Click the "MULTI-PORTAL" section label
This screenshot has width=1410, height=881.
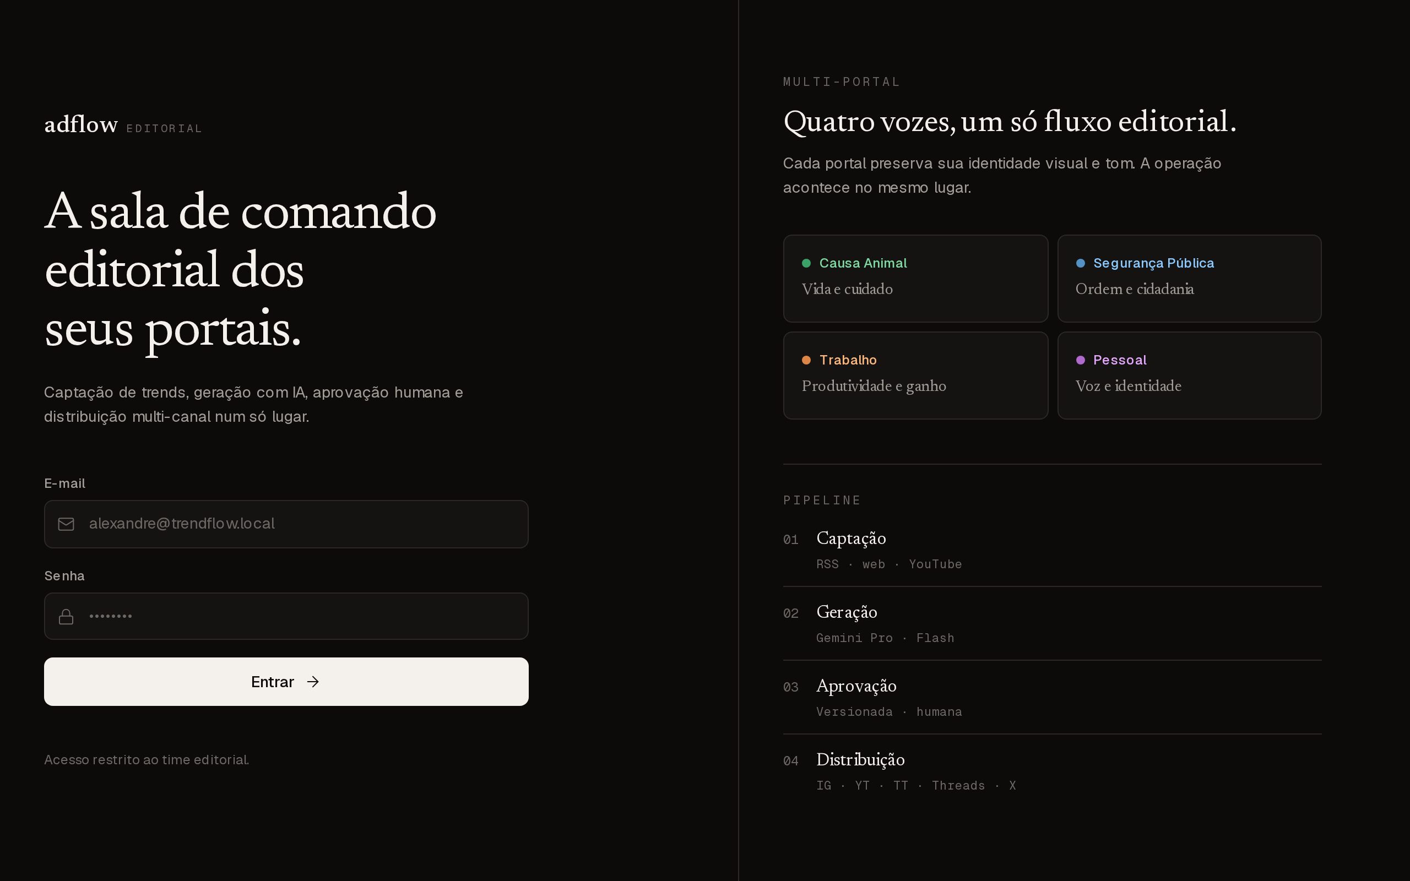[x=842, y=81]
